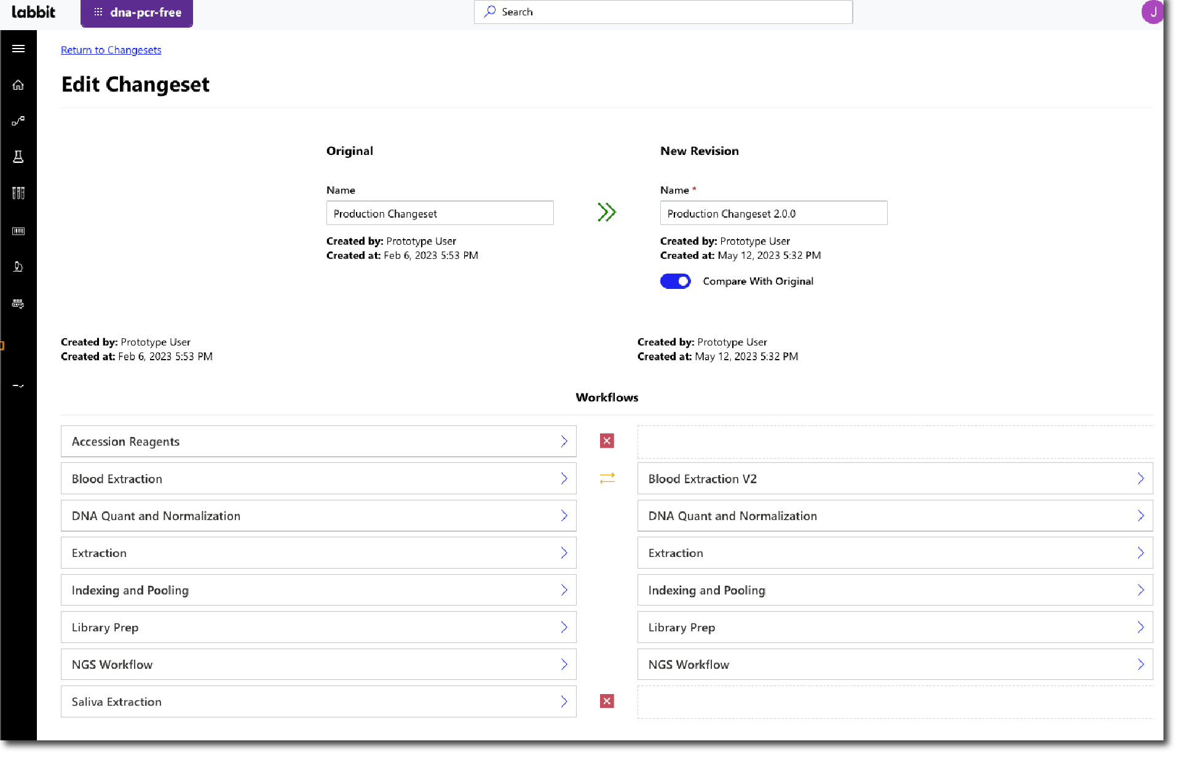This screenshot has width=1181, height=758.
Task: Click the red X icon next to Accession Reagents
Action: (607, 441)
